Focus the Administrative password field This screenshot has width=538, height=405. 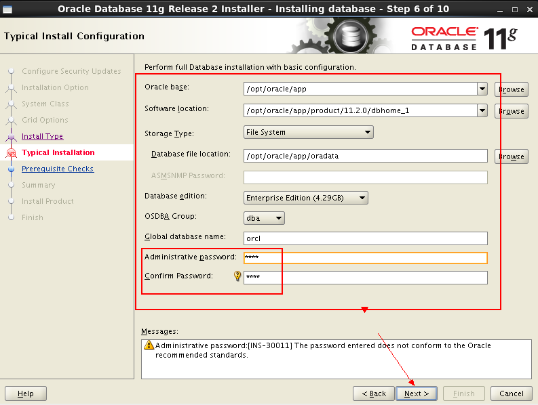pos(366,257)
